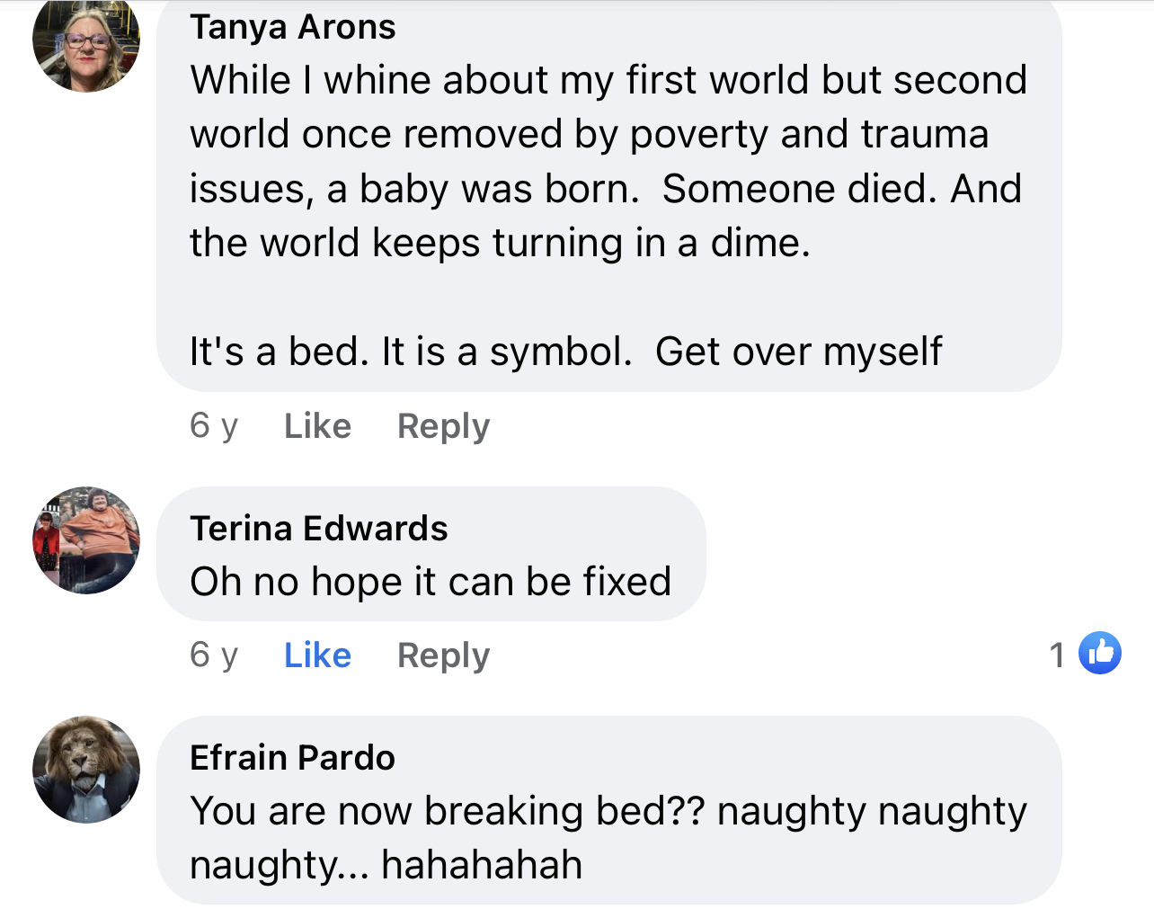1154x918 pixels.
Task: Click the 'naughty... hahahahah' line
Action: (x=386, y=865)
